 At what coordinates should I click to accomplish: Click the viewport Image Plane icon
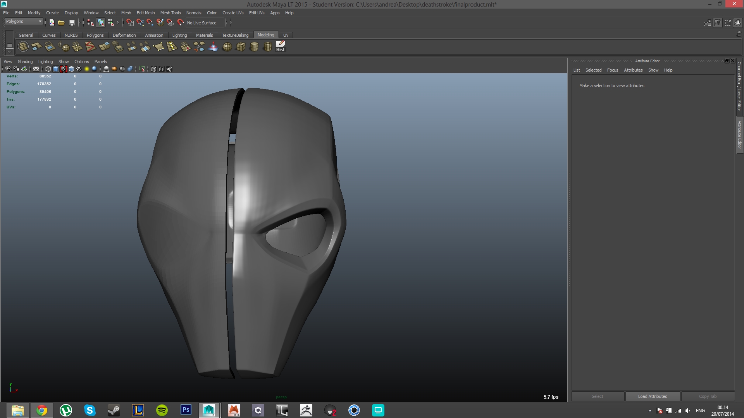[x=24, y=69]
